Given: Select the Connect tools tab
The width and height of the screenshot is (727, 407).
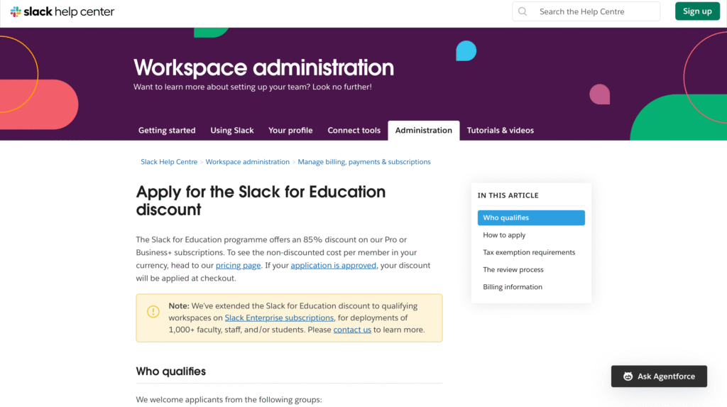Looking at the screenshot, I should (x=354, y=131).
